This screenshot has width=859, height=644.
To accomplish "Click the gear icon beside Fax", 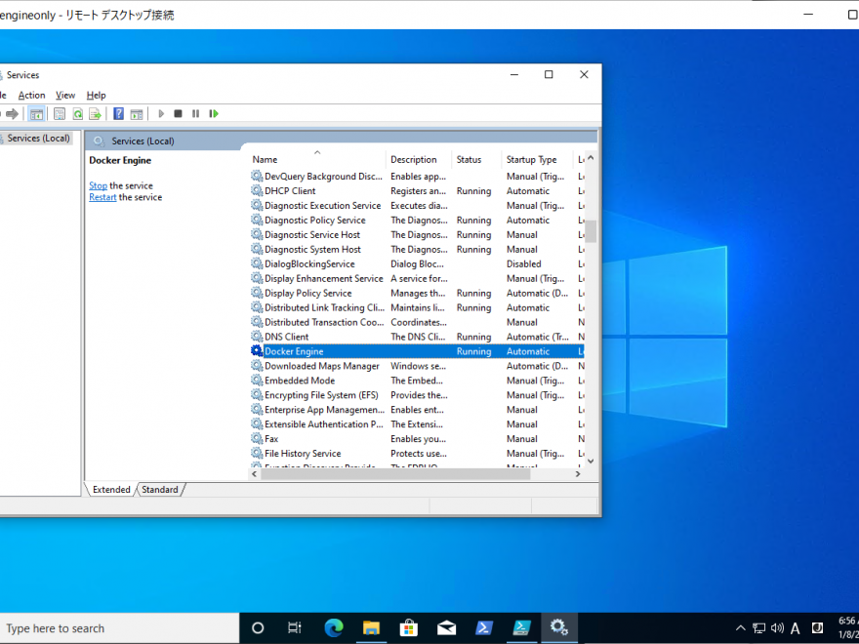I will click(x=257, y=439).
